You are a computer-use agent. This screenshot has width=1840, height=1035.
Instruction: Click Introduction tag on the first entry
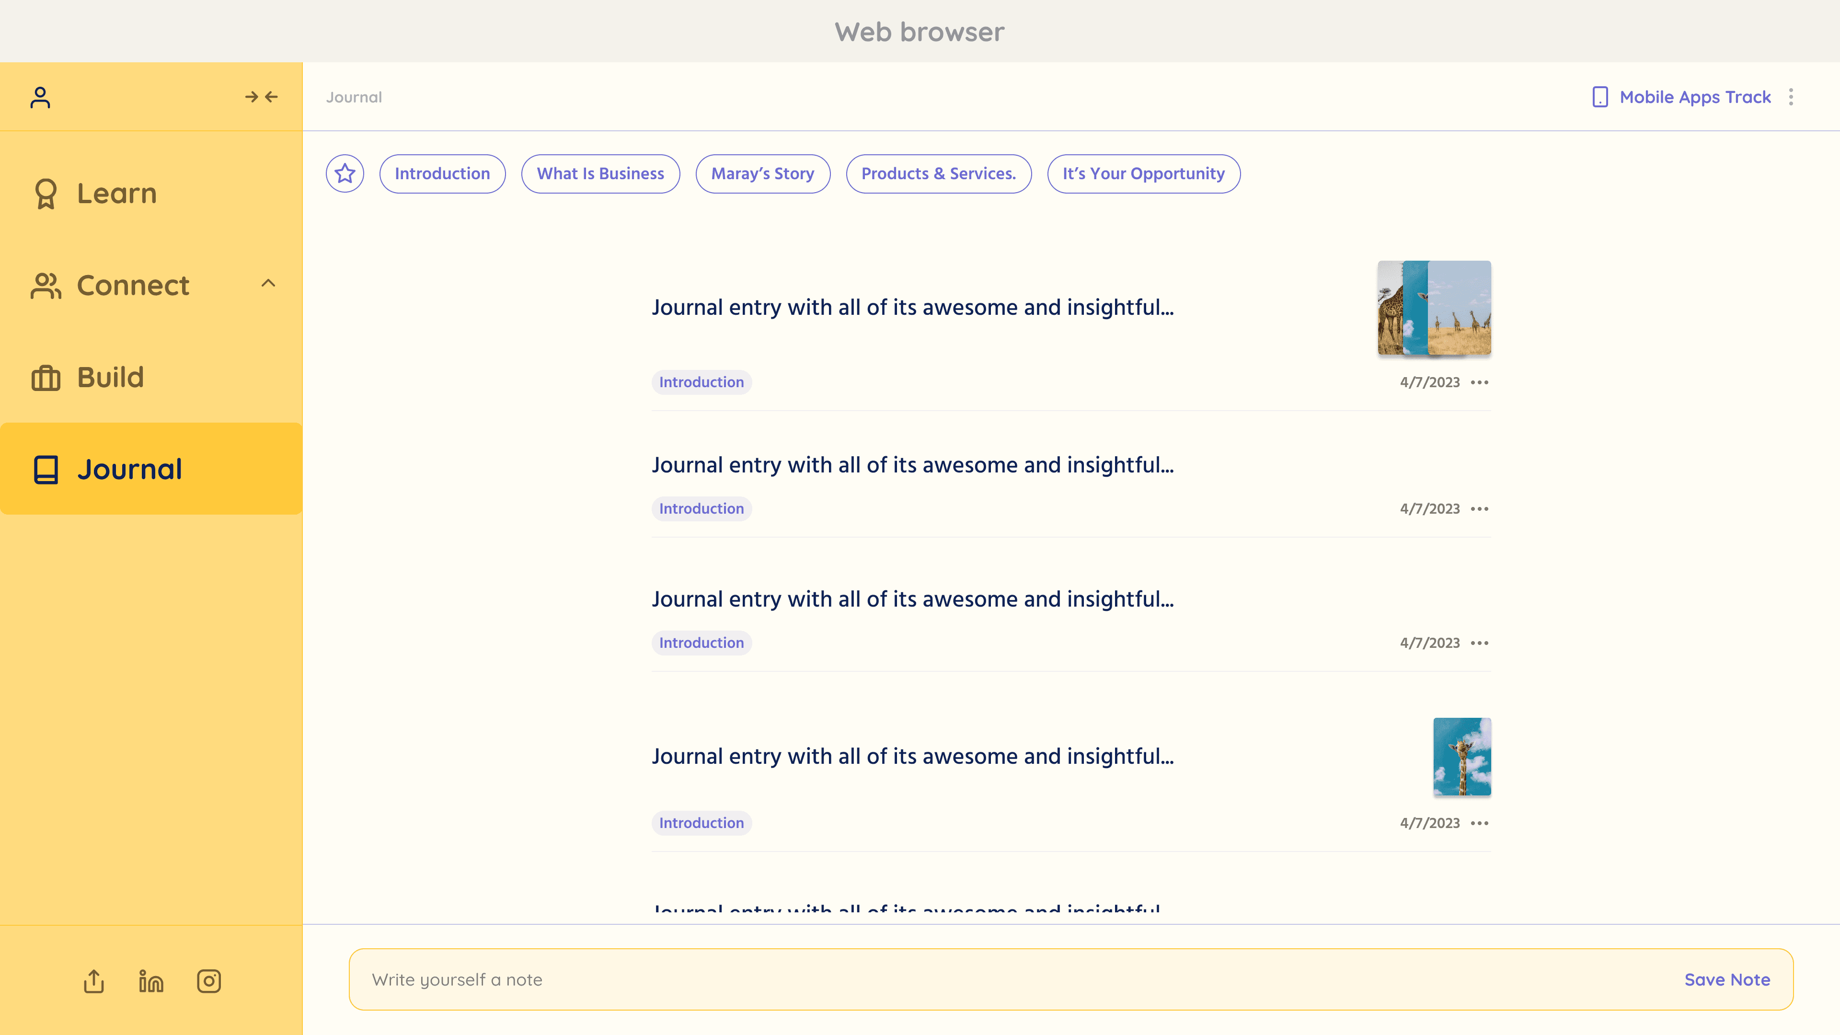coord(701,382)
